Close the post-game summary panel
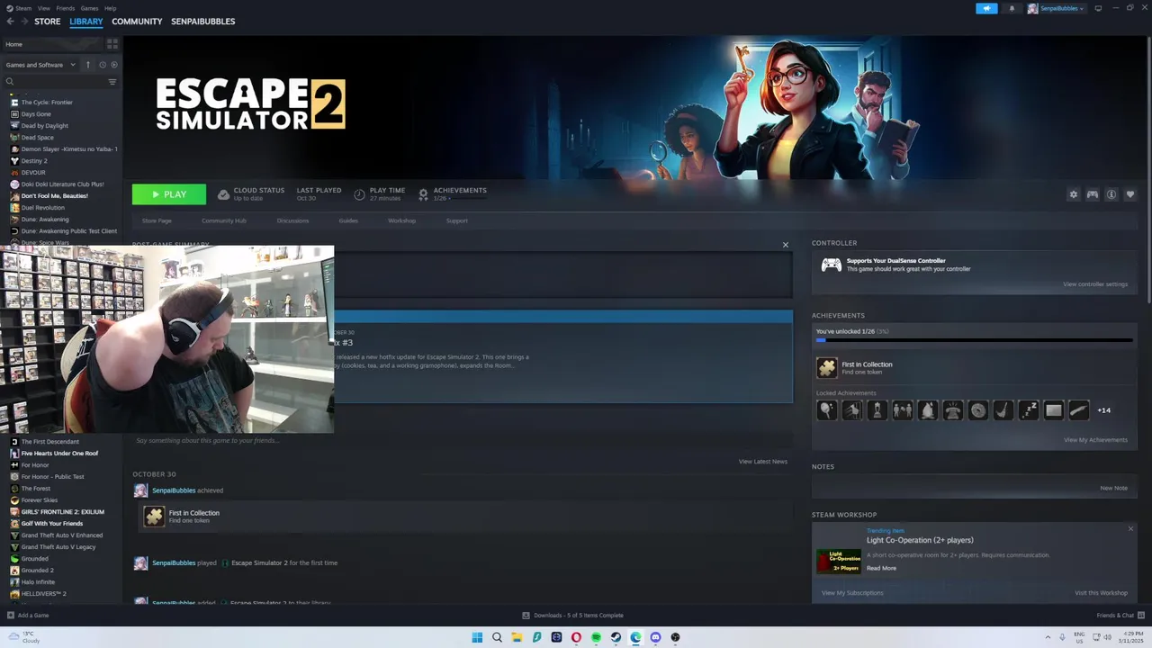 click(785, 245)
